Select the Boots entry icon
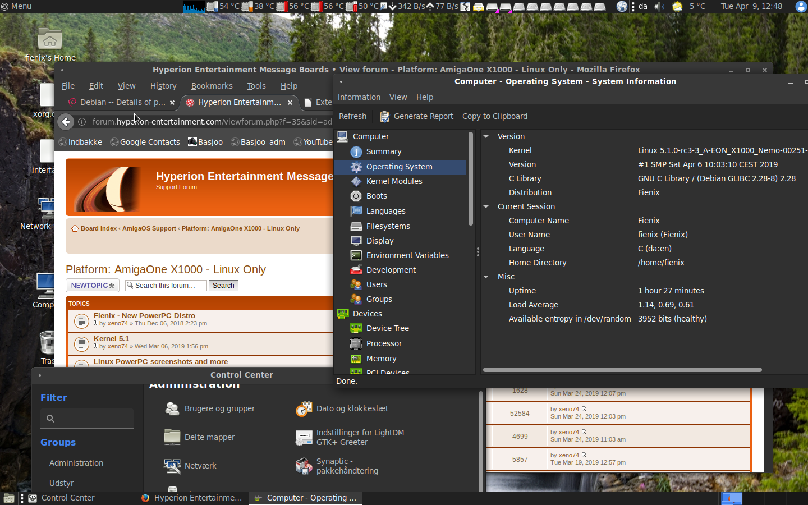Screen dimensions: 808x505 click(x=356, y=196)
